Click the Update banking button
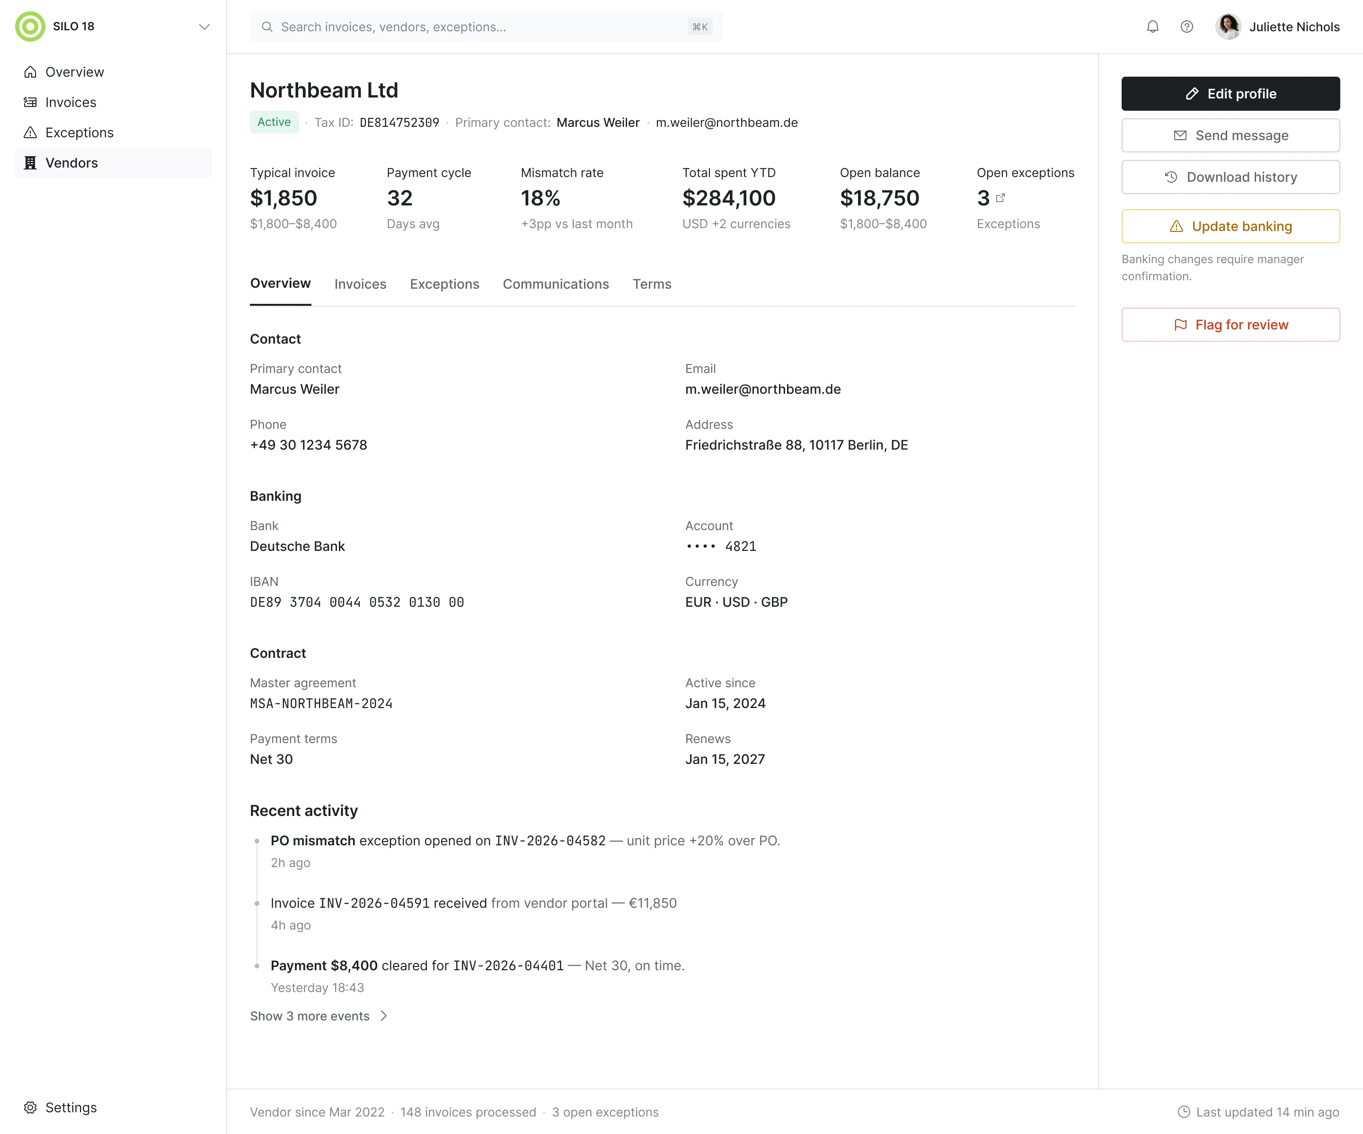 (x=1230, y=227)
